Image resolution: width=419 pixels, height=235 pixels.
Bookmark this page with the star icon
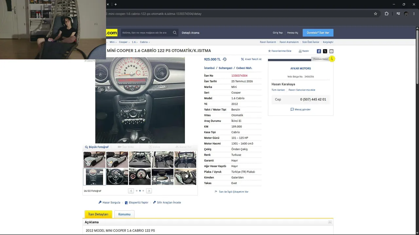click(375, 14)
